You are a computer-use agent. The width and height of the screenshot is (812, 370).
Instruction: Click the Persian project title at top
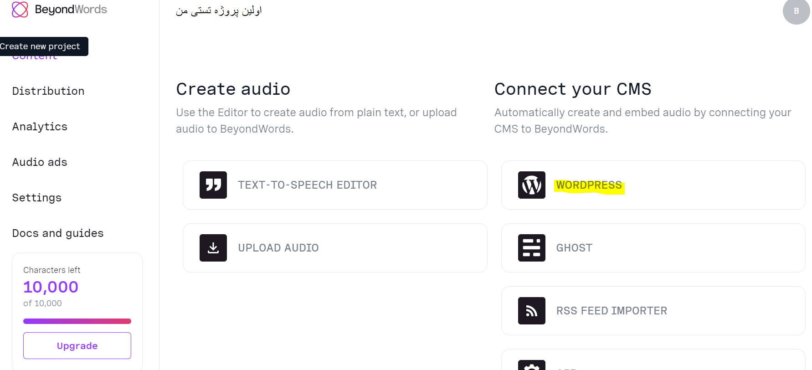[x=219, y=10]
